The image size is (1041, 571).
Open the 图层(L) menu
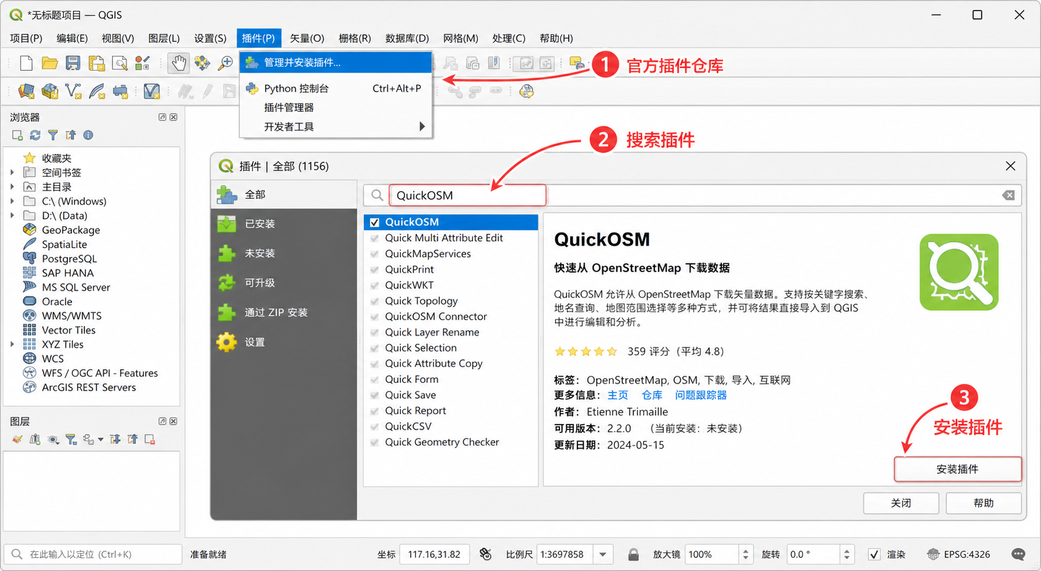(164, 38)
